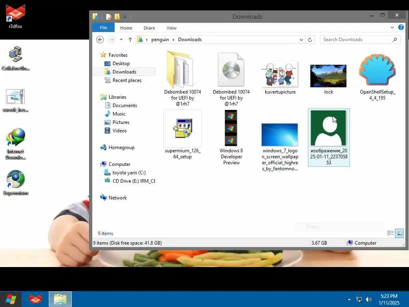Open the Home ribbon tab
The image size is (409, 307).
pos(126,28)
